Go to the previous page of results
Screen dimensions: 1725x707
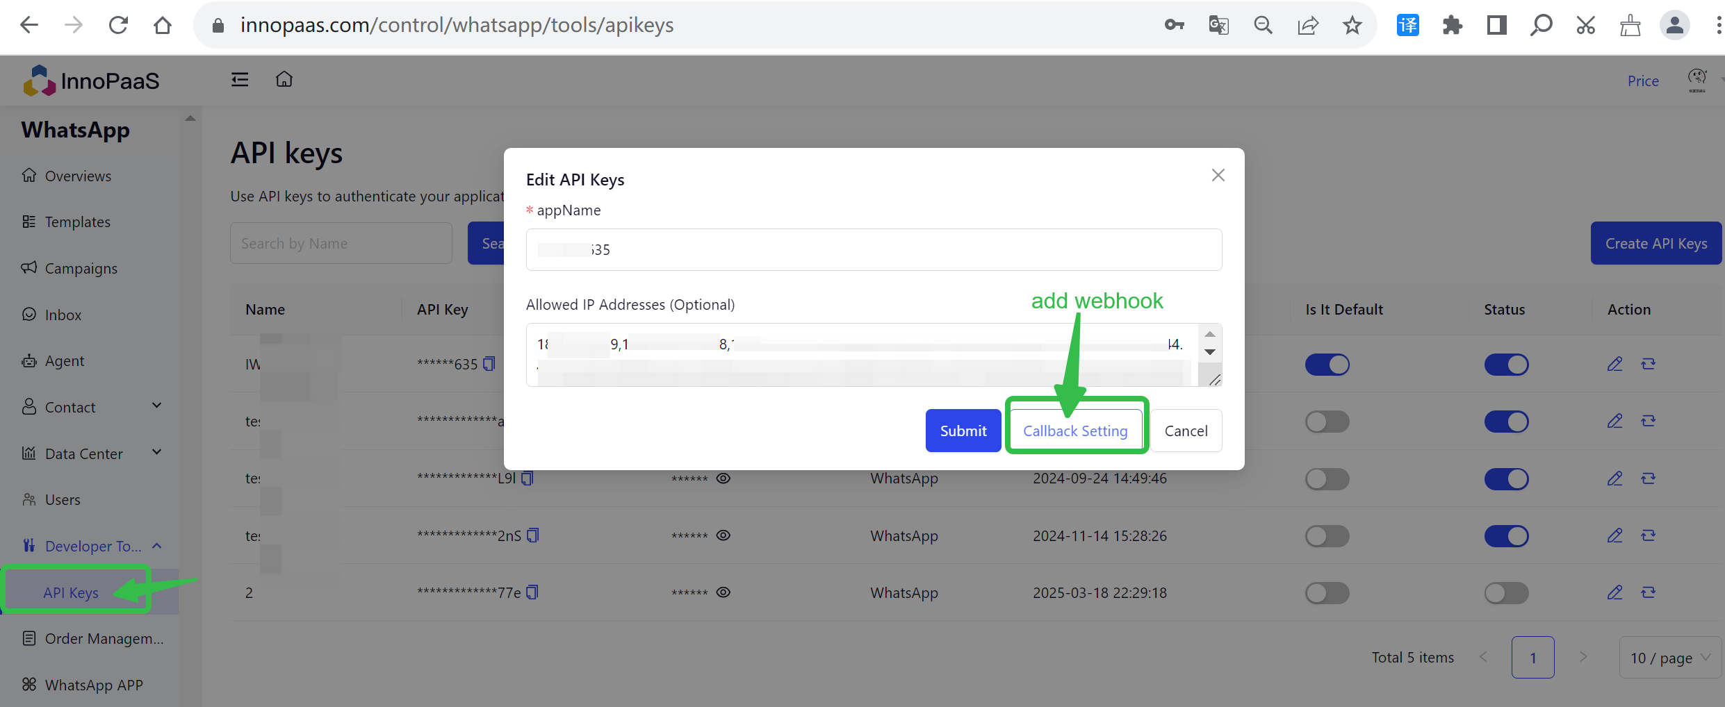[x=1483, y=657]
